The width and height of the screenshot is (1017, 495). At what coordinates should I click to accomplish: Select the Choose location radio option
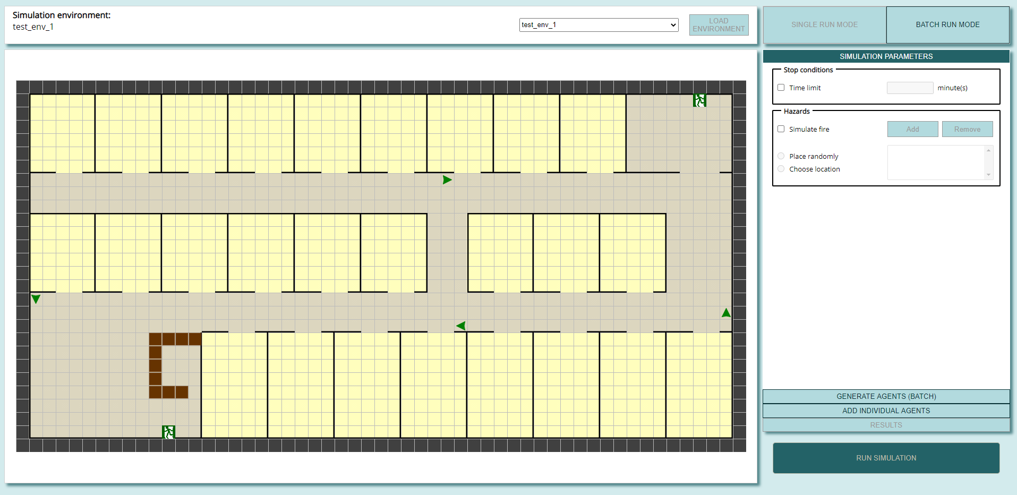[x=781, y=169]
